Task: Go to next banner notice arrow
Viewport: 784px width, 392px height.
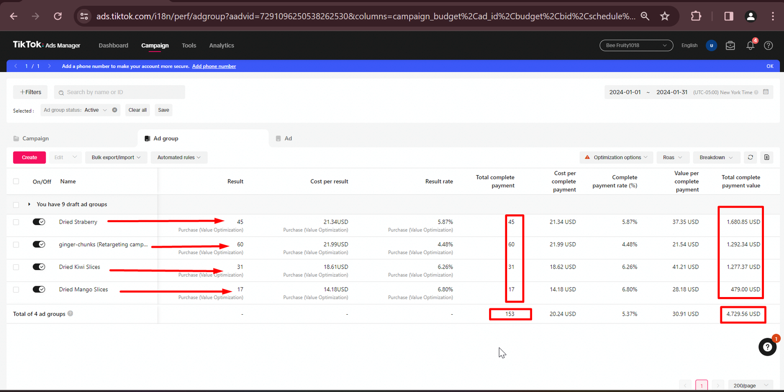Action: (49, 66)
